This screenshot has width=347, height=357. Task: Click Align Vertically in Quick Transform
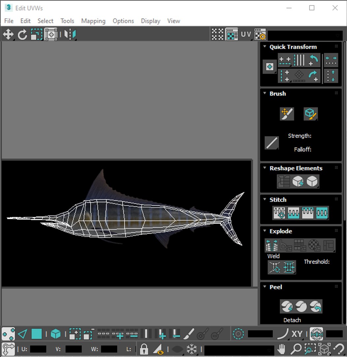[285, 76]
